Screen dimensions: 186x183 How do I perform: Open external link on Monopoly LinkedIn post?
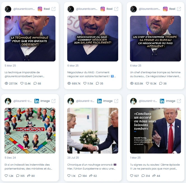(x=54, y=101)
